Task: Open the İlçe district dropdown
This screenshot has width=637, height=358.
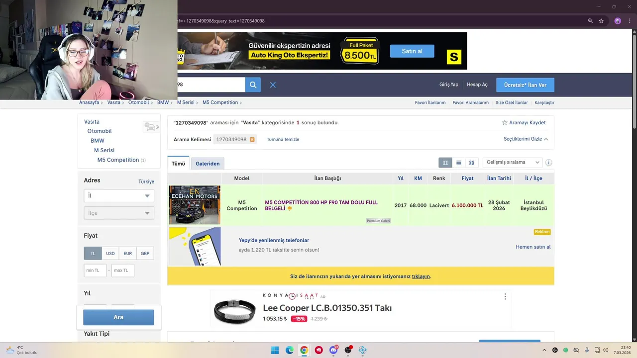Action: [119, 213]
